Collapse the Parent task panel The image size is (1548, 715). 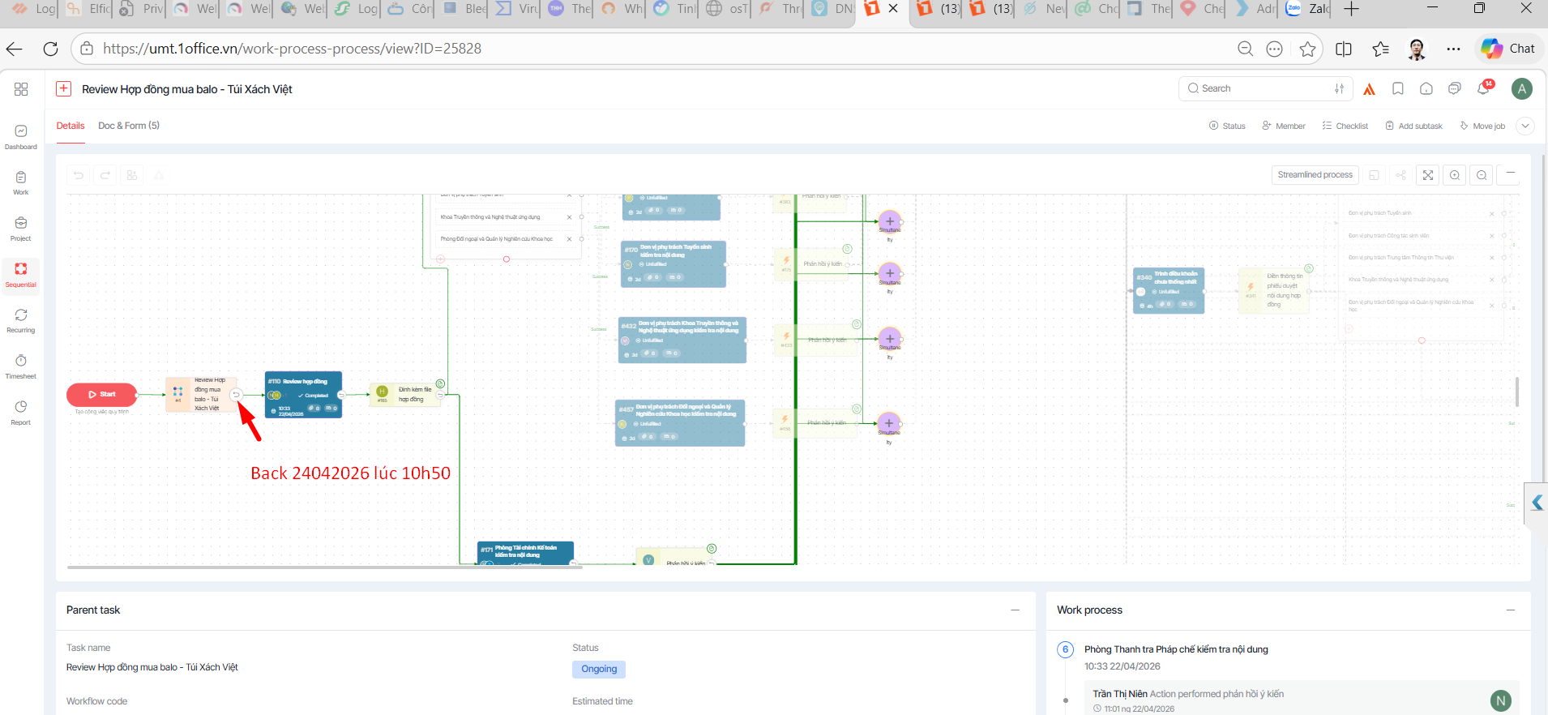click(x=1015, y=610)
